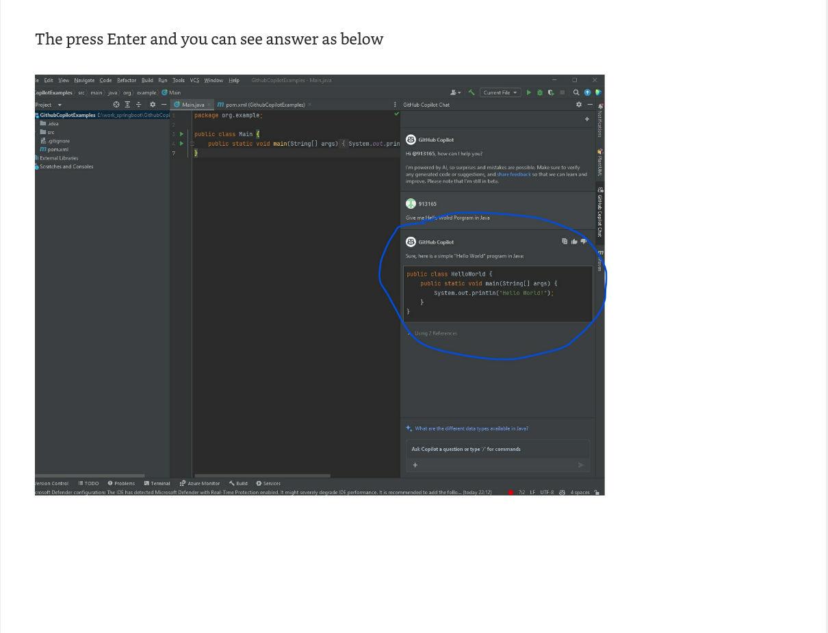Open PlantUML side tool window
This screenshot has width=828, height=633.
click(600, 162)
